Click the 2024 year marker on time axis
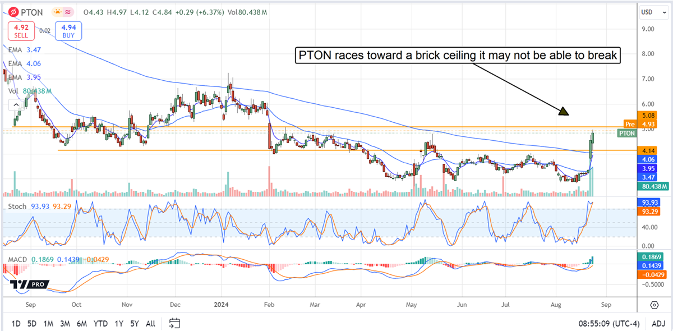Screen dimensions: 673x331 tap(222, 305)
